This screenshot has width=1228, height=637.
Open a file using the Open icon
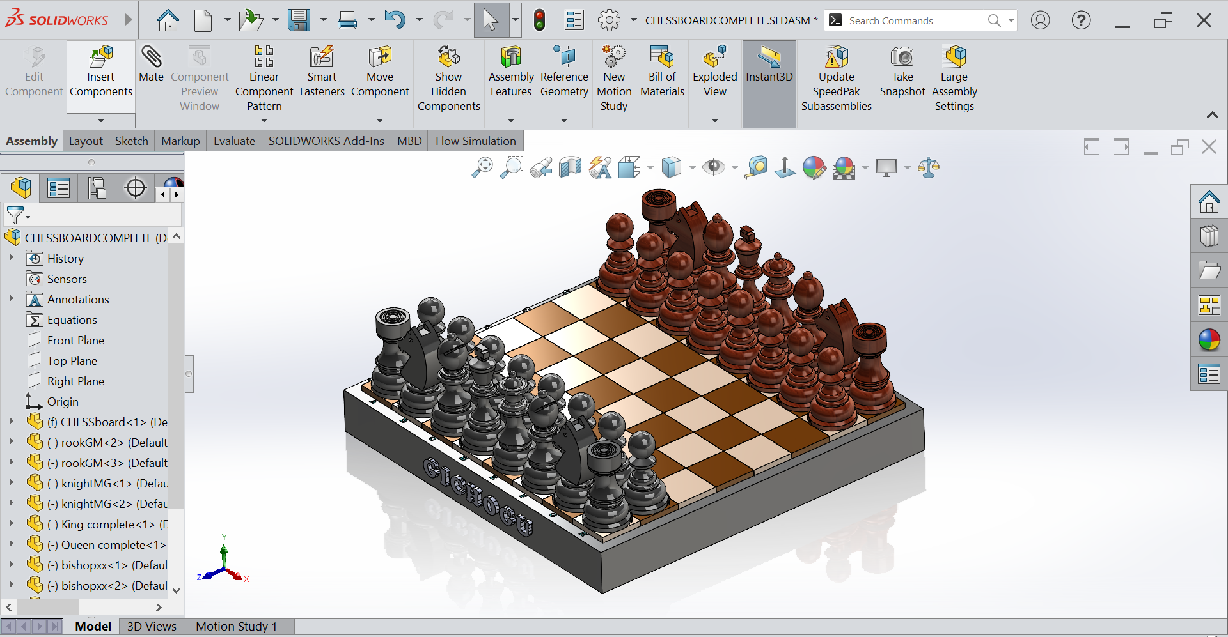(251, 20)
